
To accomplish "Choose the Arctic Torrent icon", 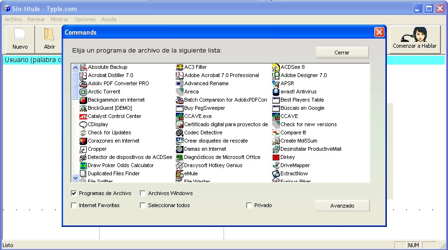I will [x=83, y=92].
